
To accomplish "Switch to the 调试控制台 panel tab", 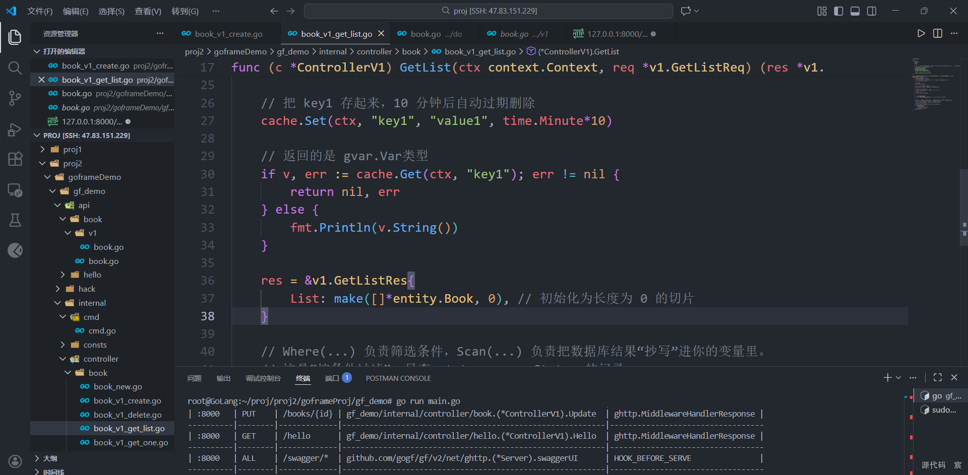I will (x=263, y=378).
